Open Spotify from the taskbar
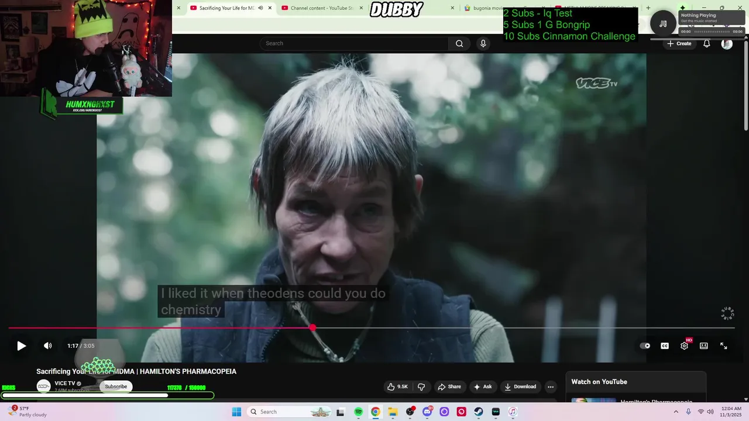 358,412
